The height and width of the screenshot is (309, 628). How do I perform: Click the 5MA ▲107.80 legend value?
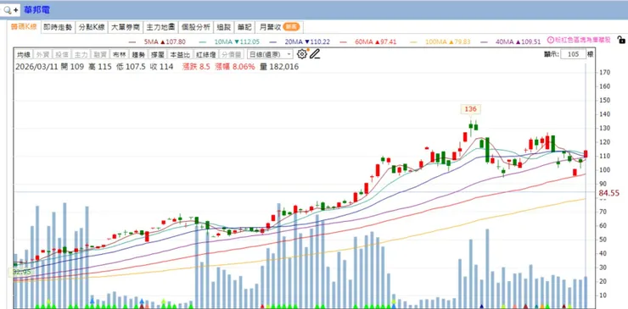165,41
